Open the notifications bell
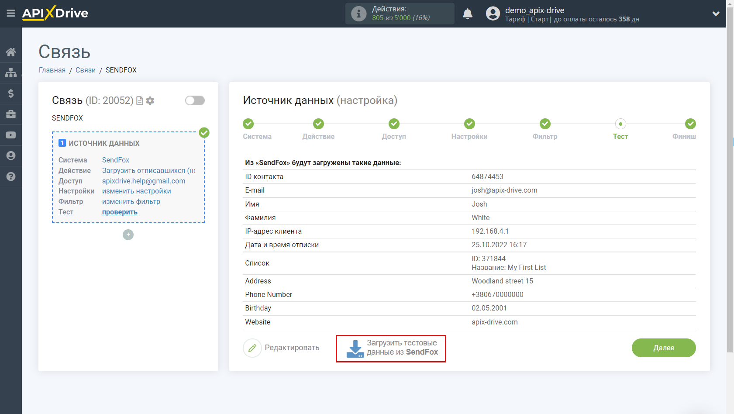Screen dimensions: 734x414 tap(468, 14)
